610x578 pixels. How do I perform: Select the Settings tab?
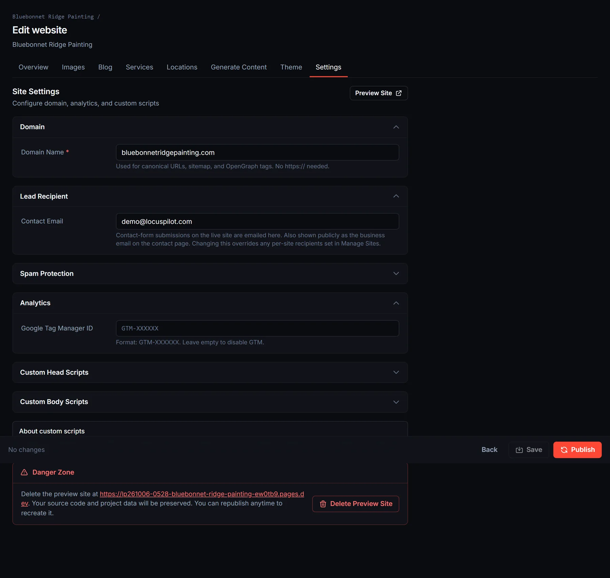click(x=328, y=67)
